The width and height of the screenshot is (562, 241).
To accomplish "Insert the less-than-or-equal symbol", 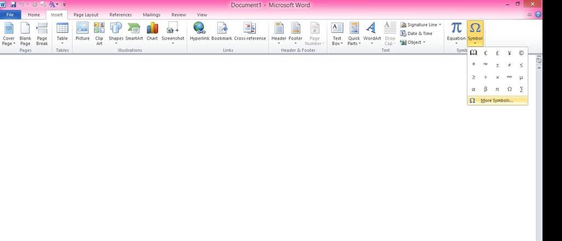I will pyautogui.click(x=521, y=65).
